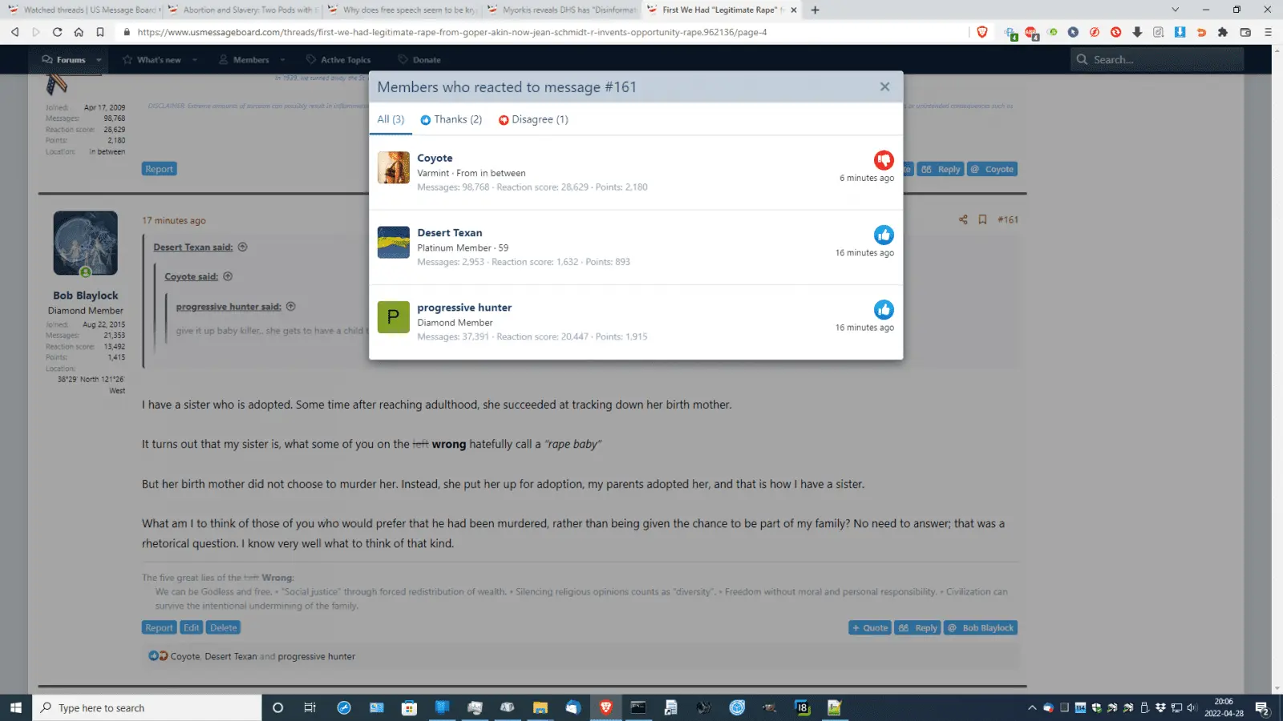Open Bob Blaylock's username link under avatar
The image size is (1283, 721).
pyautogui.click(x=86, y=296)
